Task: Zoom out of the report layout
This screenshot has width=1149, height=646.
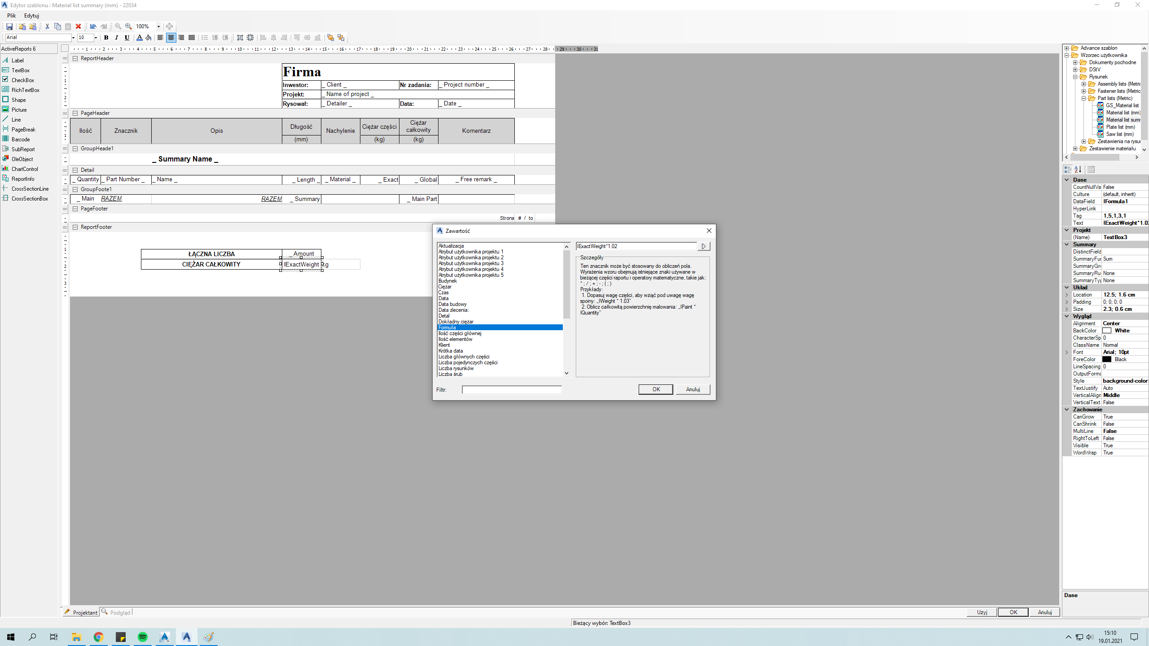Action: pos(118,26)
